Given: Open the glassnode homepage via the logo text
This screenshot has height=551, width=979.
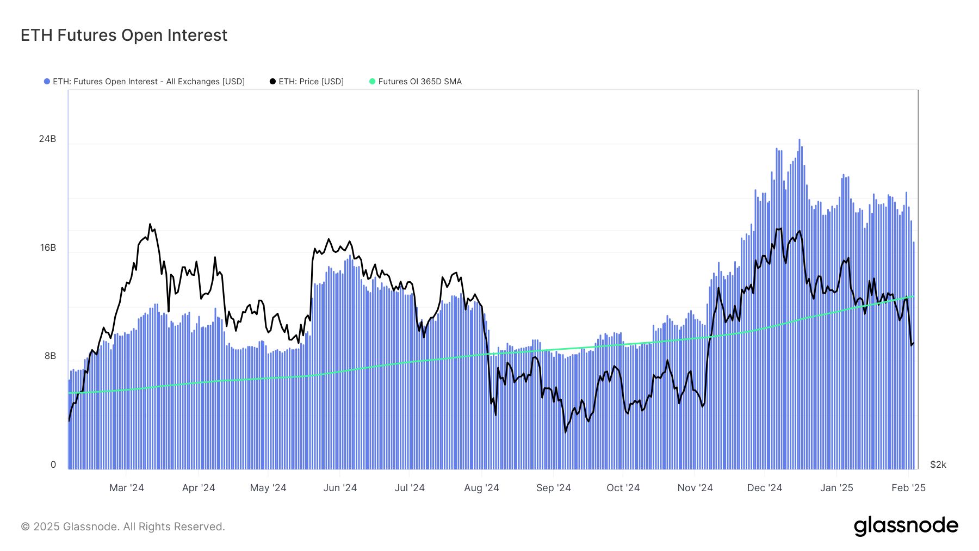Looking at the screenshot, I should click(907, 525).
